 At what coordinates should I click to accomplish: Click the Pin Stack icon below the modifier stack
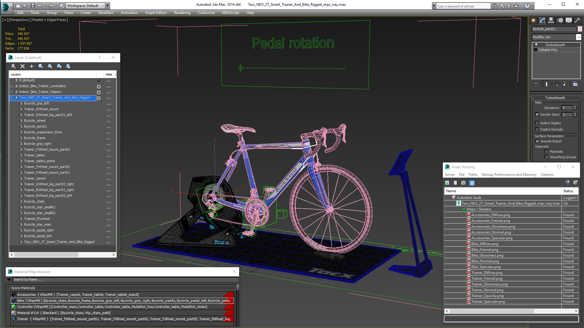[x=536, y=84]
